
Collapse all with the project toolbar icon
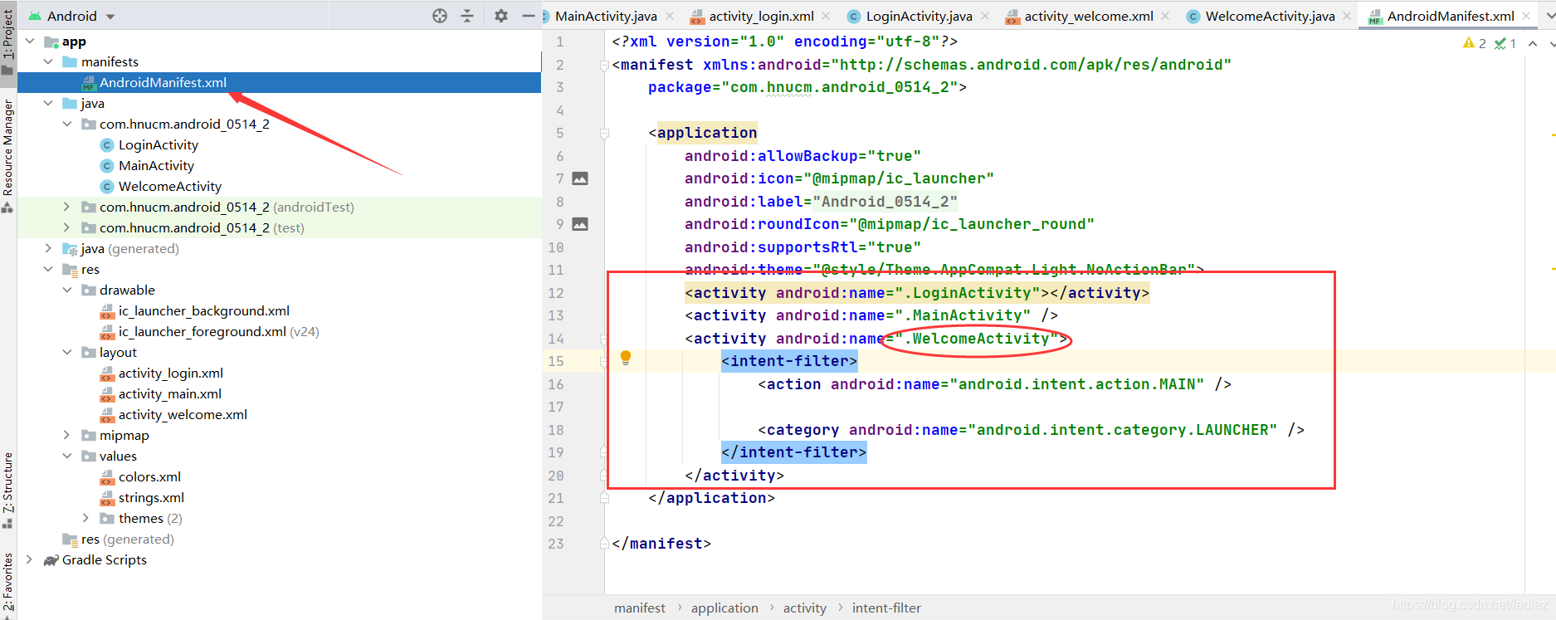tap(467, 16)
